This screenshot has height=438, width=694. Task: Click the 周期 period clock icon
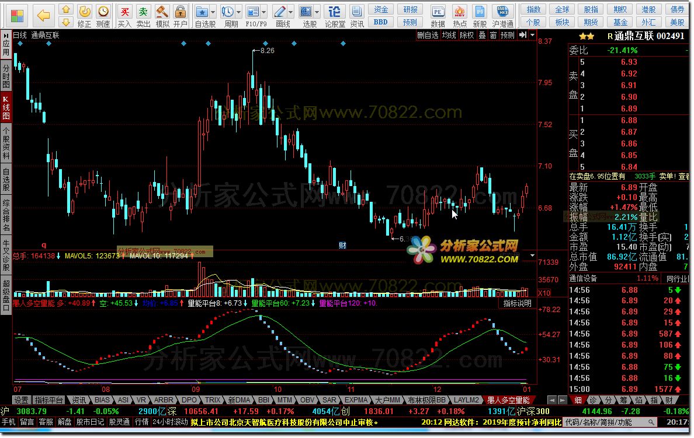coord(227,12)
